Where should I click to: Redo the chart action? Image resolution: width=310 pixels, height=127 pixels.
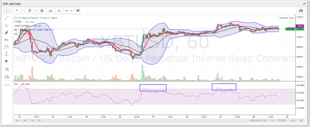(x=71, y=10)
